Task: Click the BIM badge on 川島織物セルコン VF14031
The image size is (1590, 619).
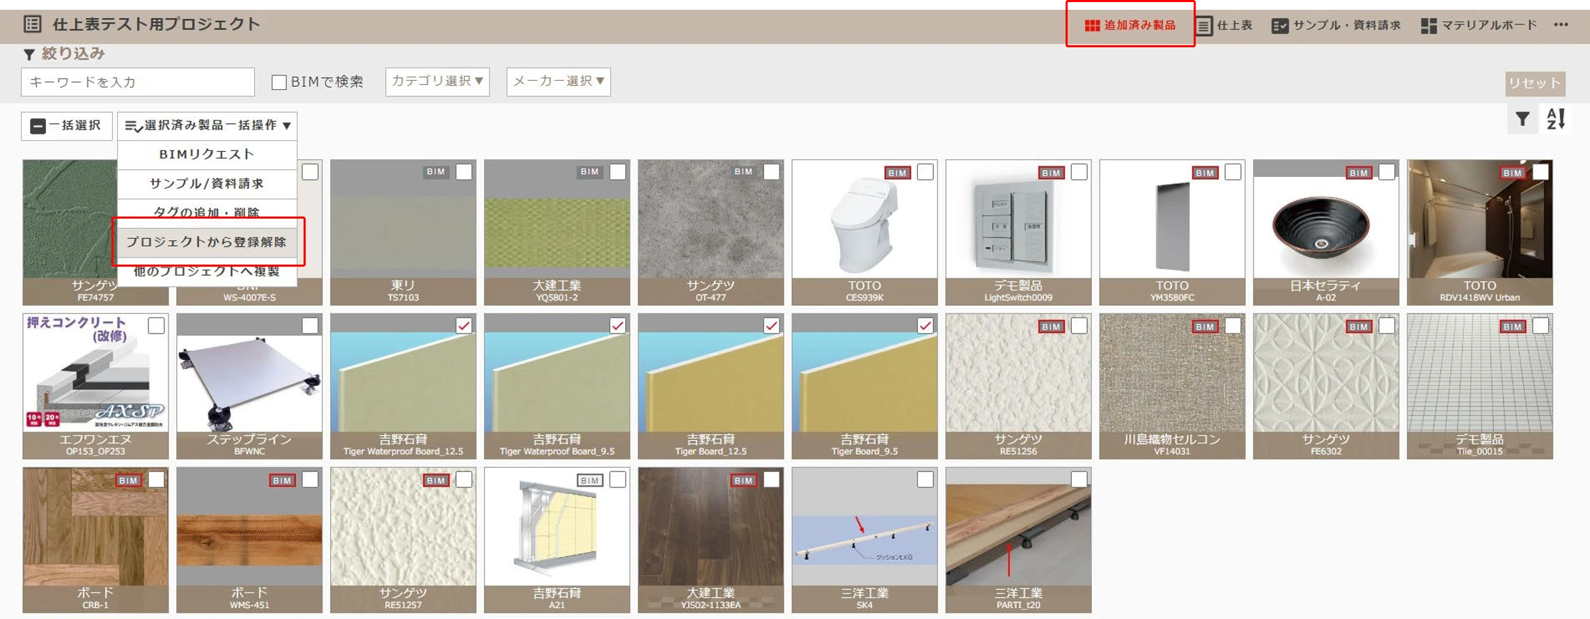Action: (x=1205, y=327)
